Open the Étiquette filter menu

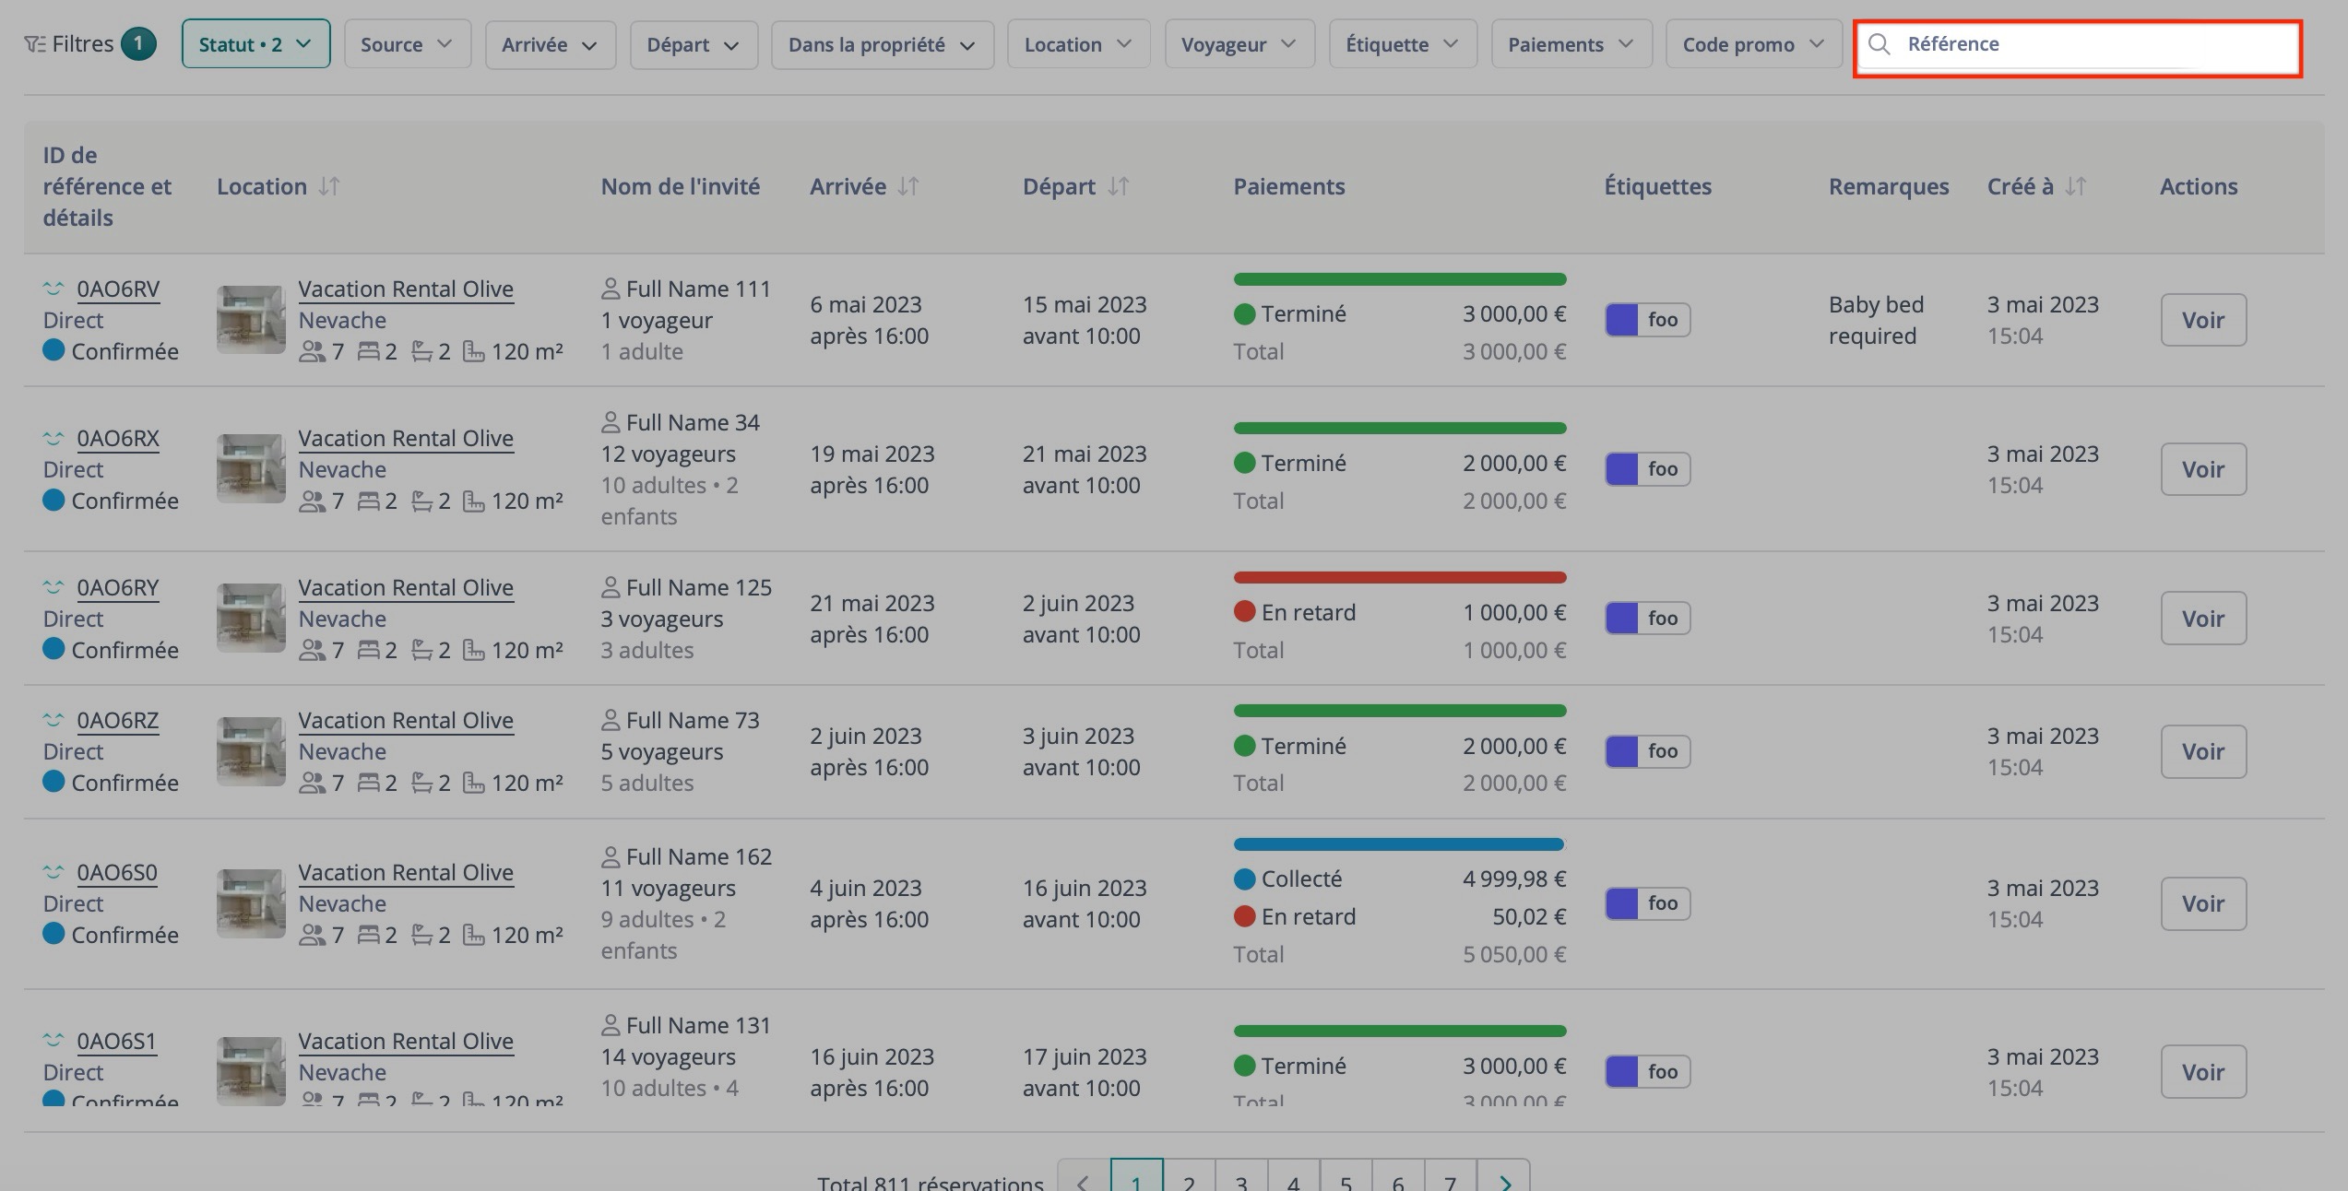[x=1402, y=43]
